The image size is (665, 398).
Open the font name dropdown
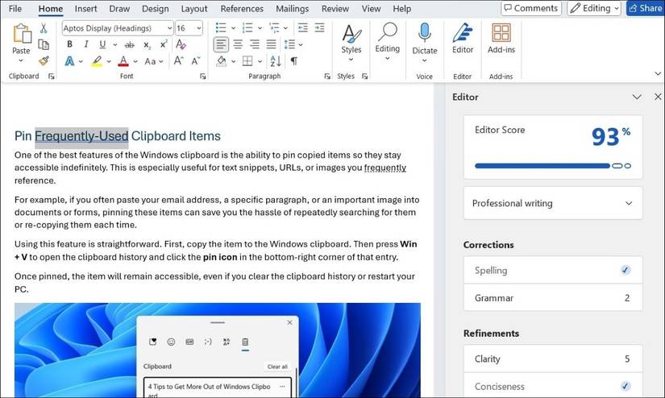click(169, 28)
